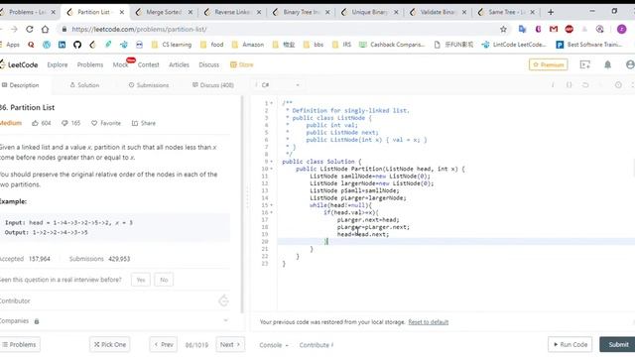Open the bottom Problems list button
Screen dimensions: 635x357
click(20, 344)
